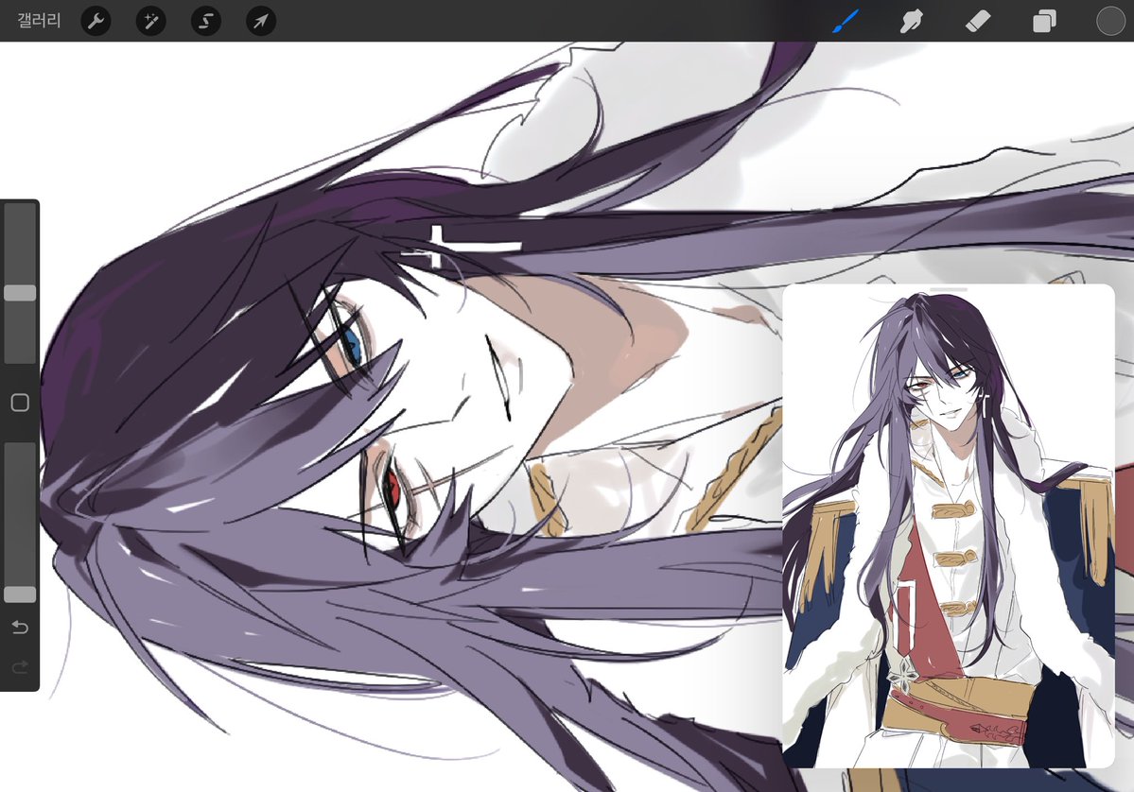1134x792 pixels.
Task: Activate the Selection S tool
Action: click(206, 21)
